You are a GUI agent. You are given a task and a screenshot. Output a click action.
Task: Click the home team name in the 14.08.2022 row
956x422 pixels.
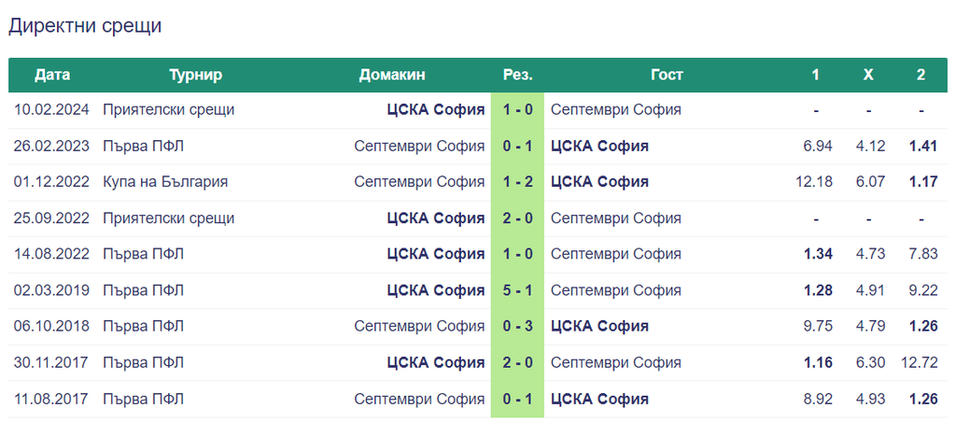(x=436, y=254)
